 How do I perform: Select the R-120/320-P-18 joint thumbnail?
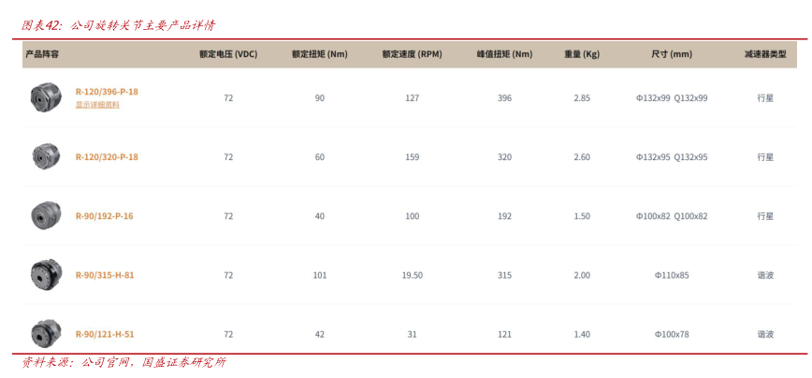pyautogui.click(x=44, y=156)
